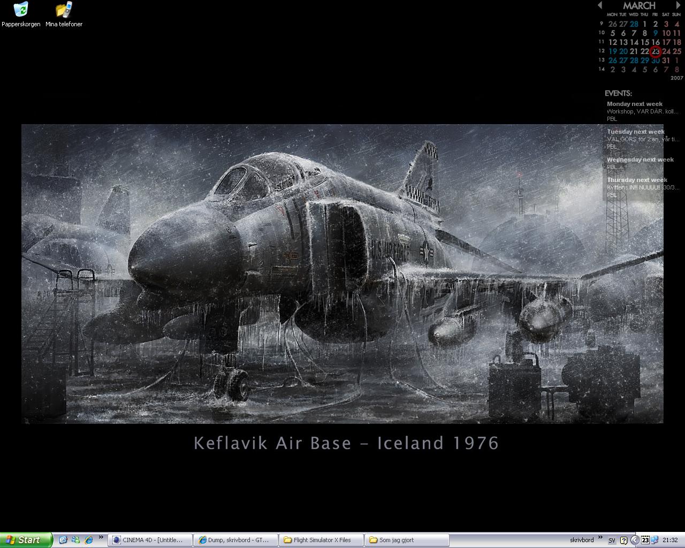The image size is (685, 548).
Task: Open the network connection tray icon
Action: point(654,540)
